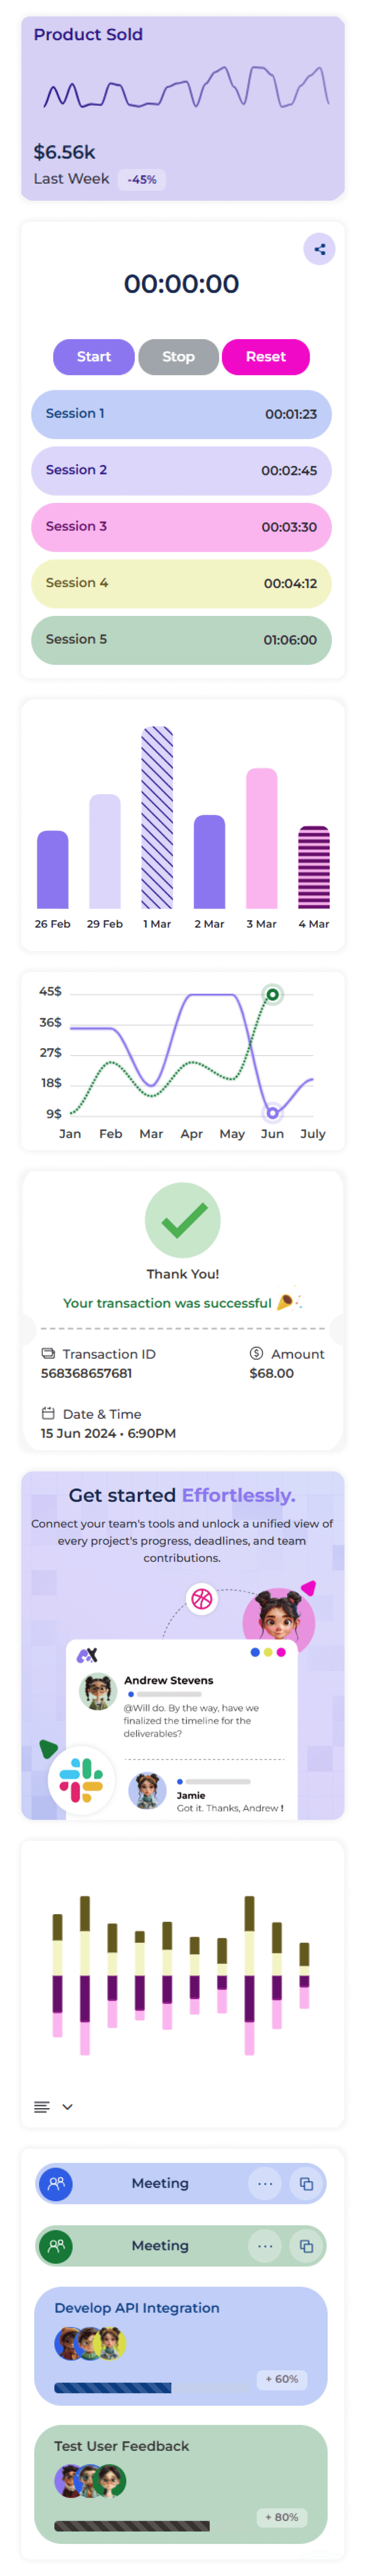Click the text-align lines icon below the chart
The image size is (366, 2576).
(x=42, y=2107)
